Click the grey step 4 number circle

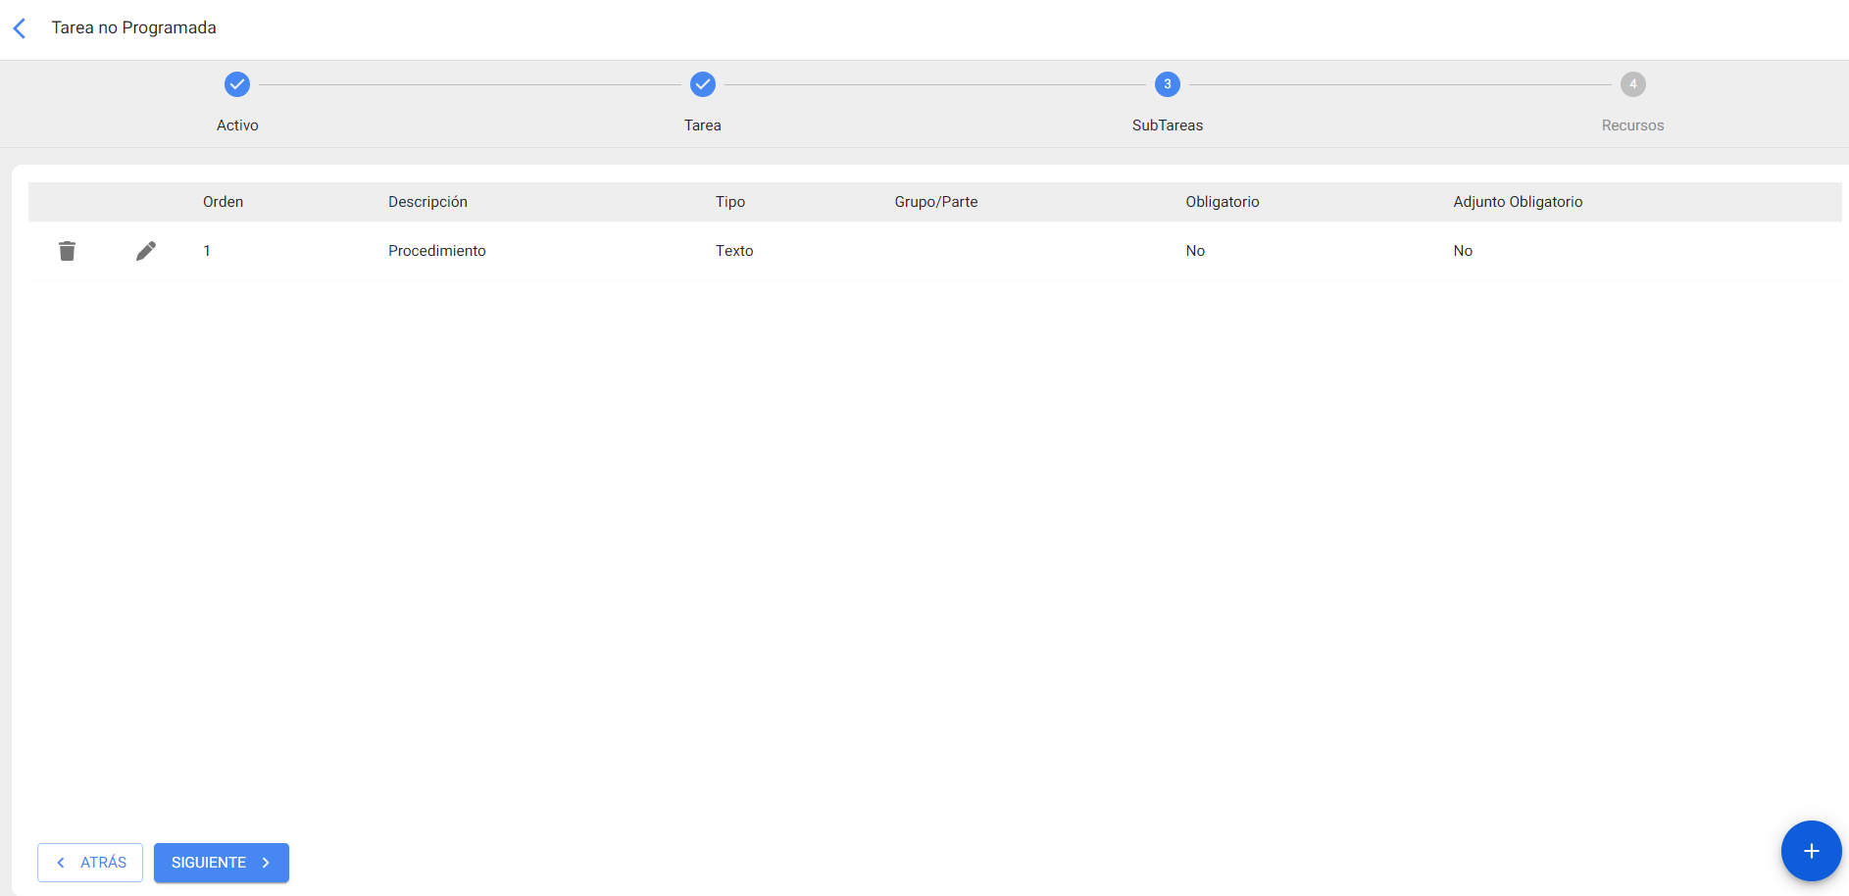[x=1632, y=84]
